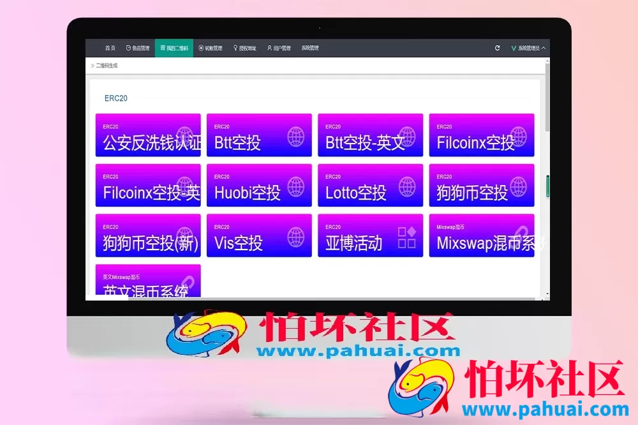Open the 公安反洗钱认证 card
Screen dimensions: 638x425
[148, 135]
